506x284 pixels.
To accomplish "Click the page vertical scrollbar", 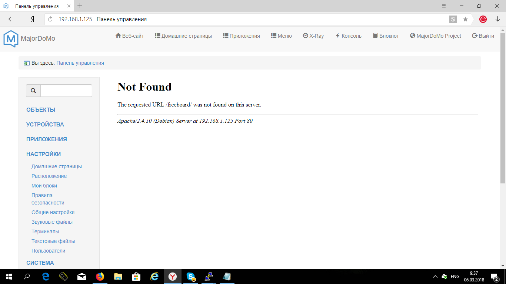I will 503,107.
